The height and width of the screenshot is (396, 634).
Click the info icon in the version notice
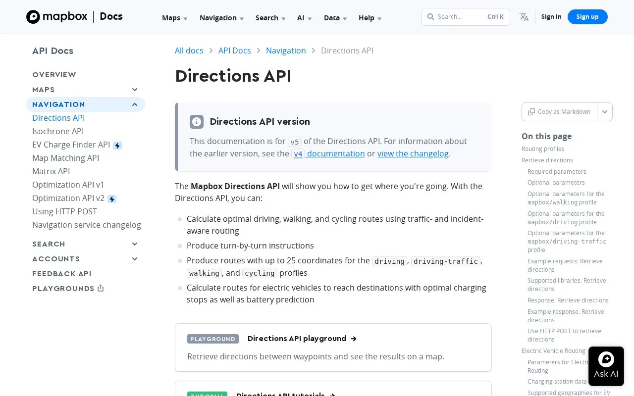pyautogui.click(x=197, y=122)
